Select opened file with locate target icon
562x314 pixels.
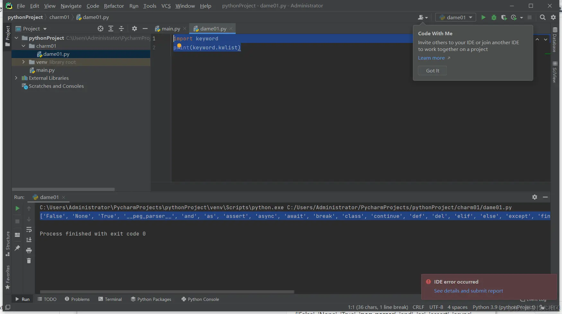(x=101, y=29)
